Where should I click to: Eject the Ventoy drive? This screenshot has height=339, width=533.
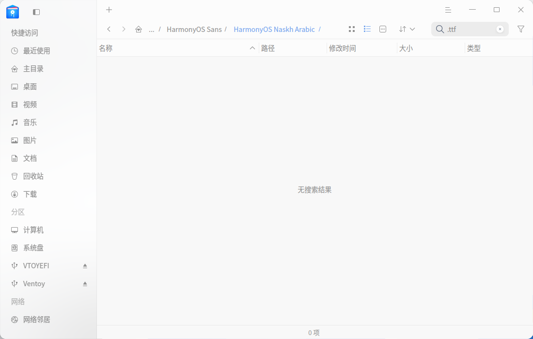[x=85, y=284]
